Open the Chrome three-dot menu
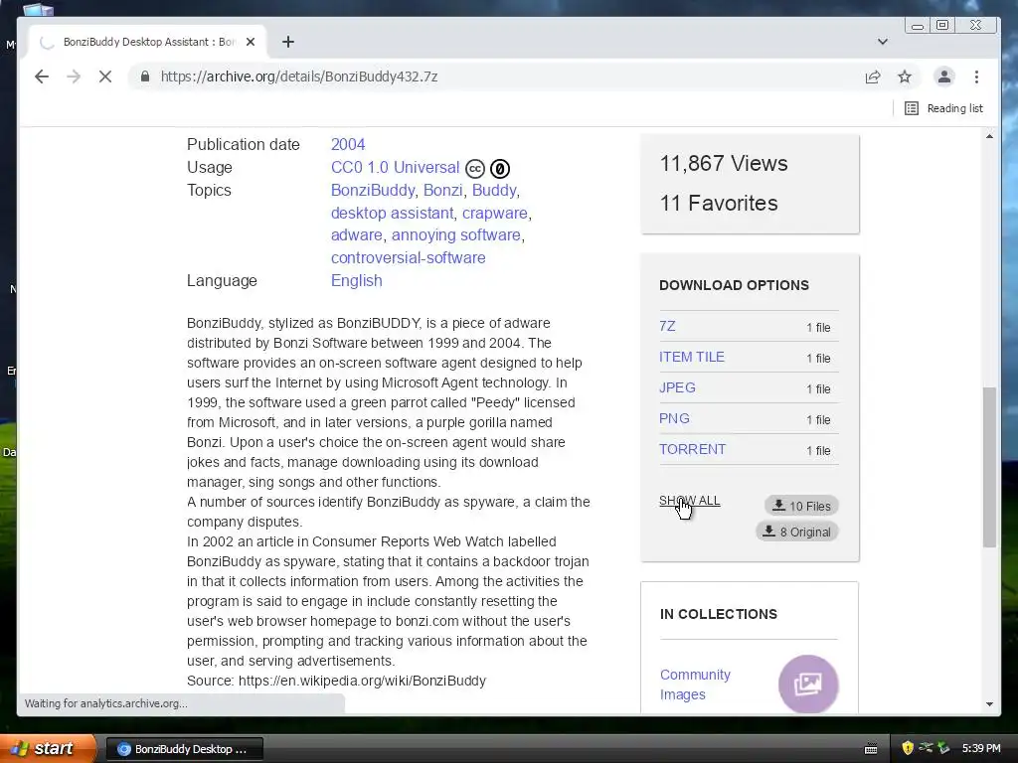Screen dimensions: 1018x763 [976, 76]
